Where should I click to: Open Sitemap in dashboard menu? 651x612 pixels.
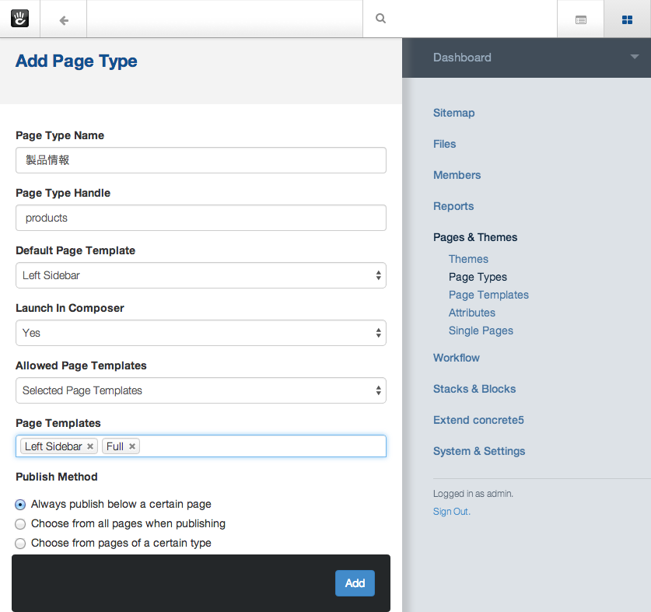click(453, 113)
